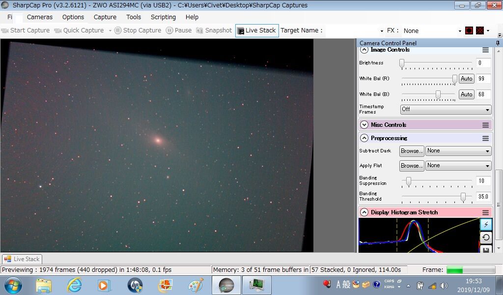The image size is (503, 295).
Task: Toggle the Live Stack button
Action: pyautogui.click(x=257, y=31)
